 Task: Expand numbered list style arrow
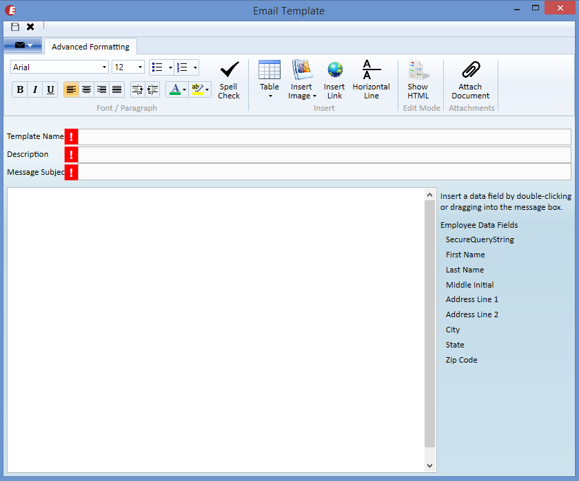pos(195,67)
